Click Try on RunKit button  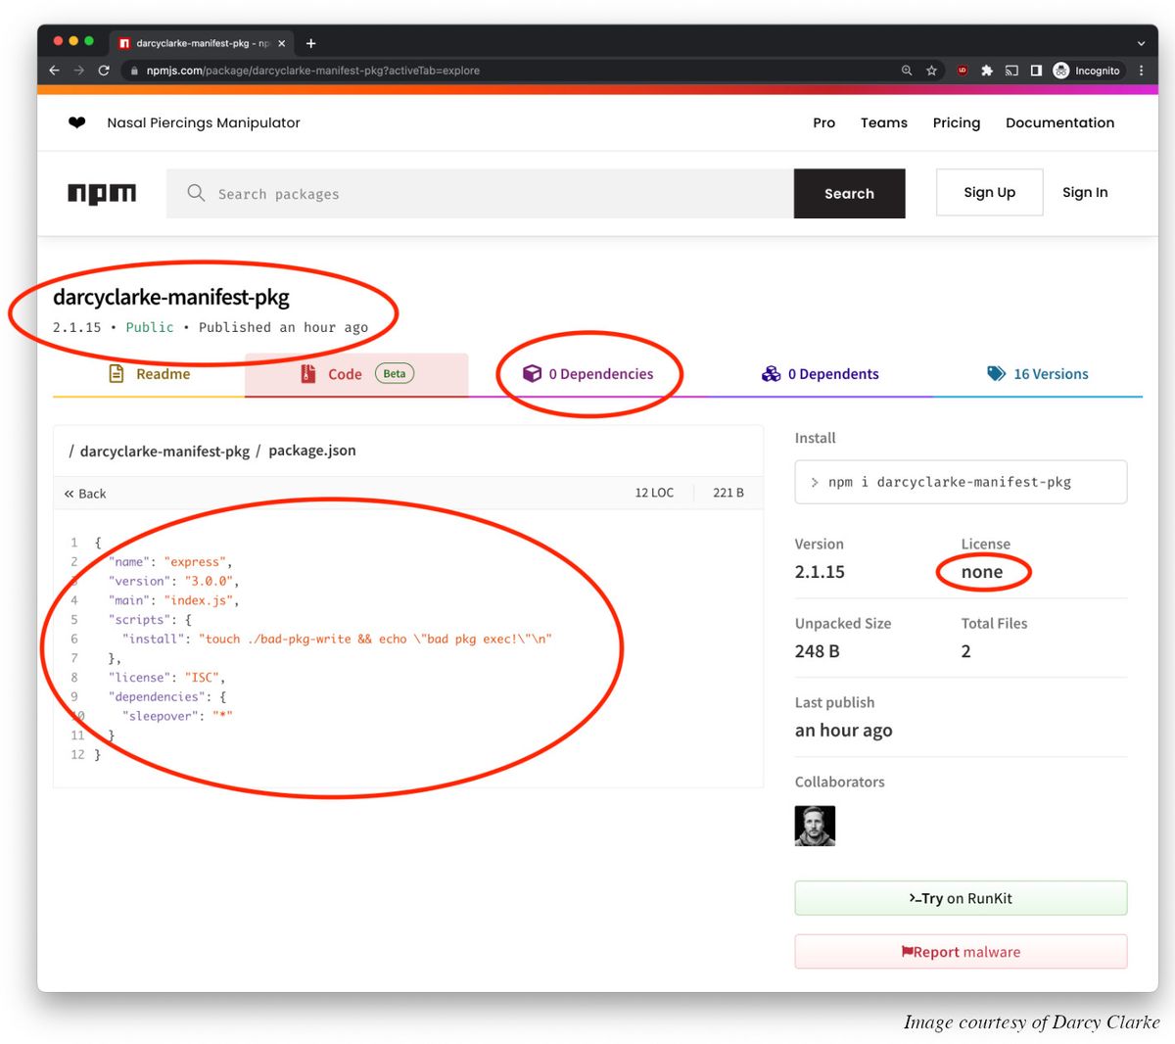click(x=961, y=898)
